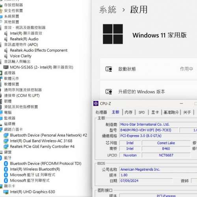197x197 pixels.
Task: Click the 電腦 category icon
Action: pyautogui.click(x=1, y=112)
